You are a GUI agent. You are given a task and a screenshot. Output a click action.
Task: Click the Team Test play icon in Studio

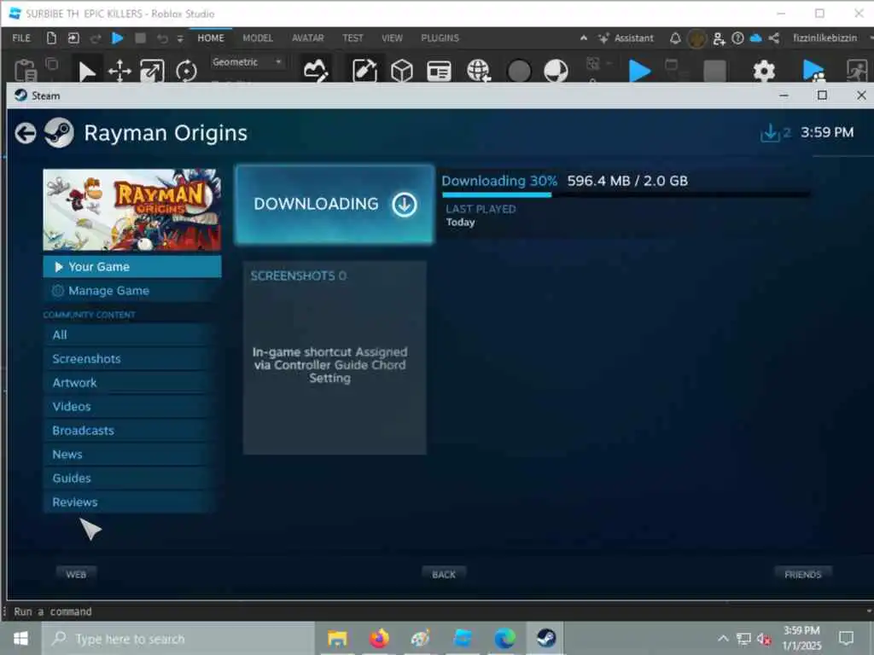[x=813, y=71]
